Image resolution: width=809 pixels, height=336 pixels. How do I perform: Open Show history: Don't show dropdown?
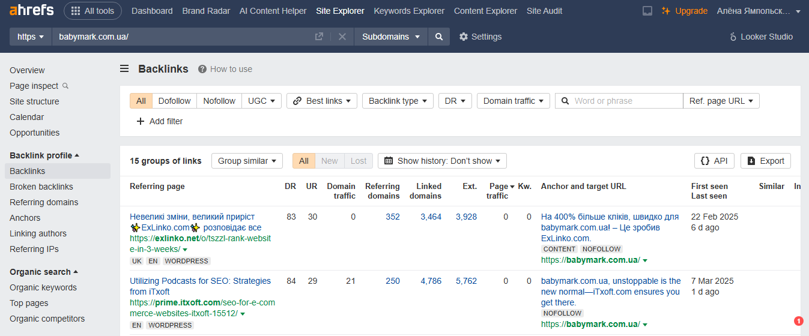tap(442, 161)
